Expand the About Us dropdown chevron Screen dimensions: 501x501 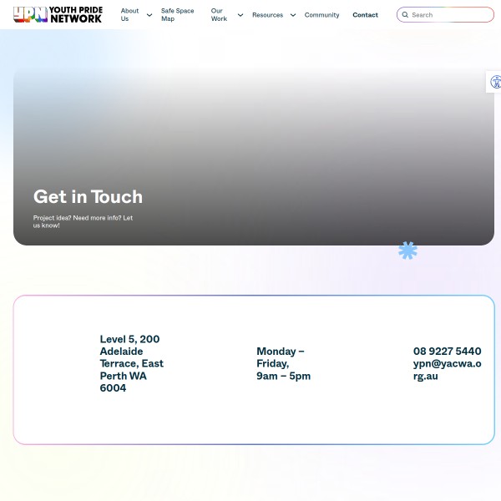click(149, 15)
